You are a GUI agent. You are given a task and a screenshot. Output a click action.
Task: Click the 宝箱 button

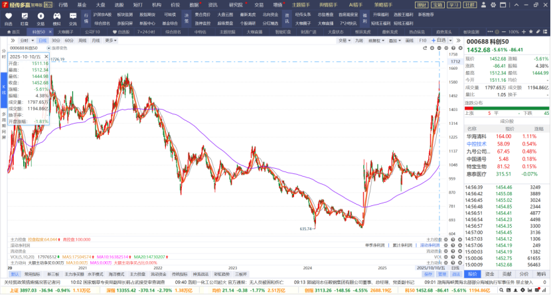point(438,5)
